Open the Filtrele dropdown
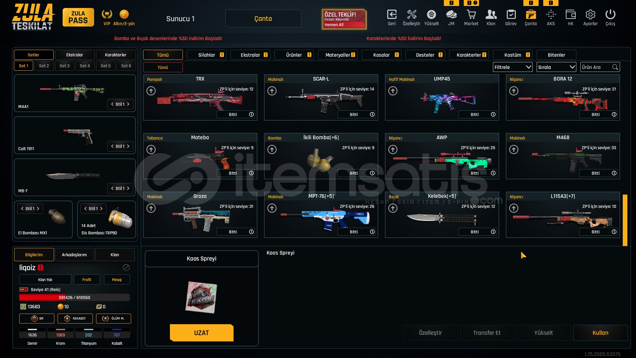636x358 pixels. [513, 67]
